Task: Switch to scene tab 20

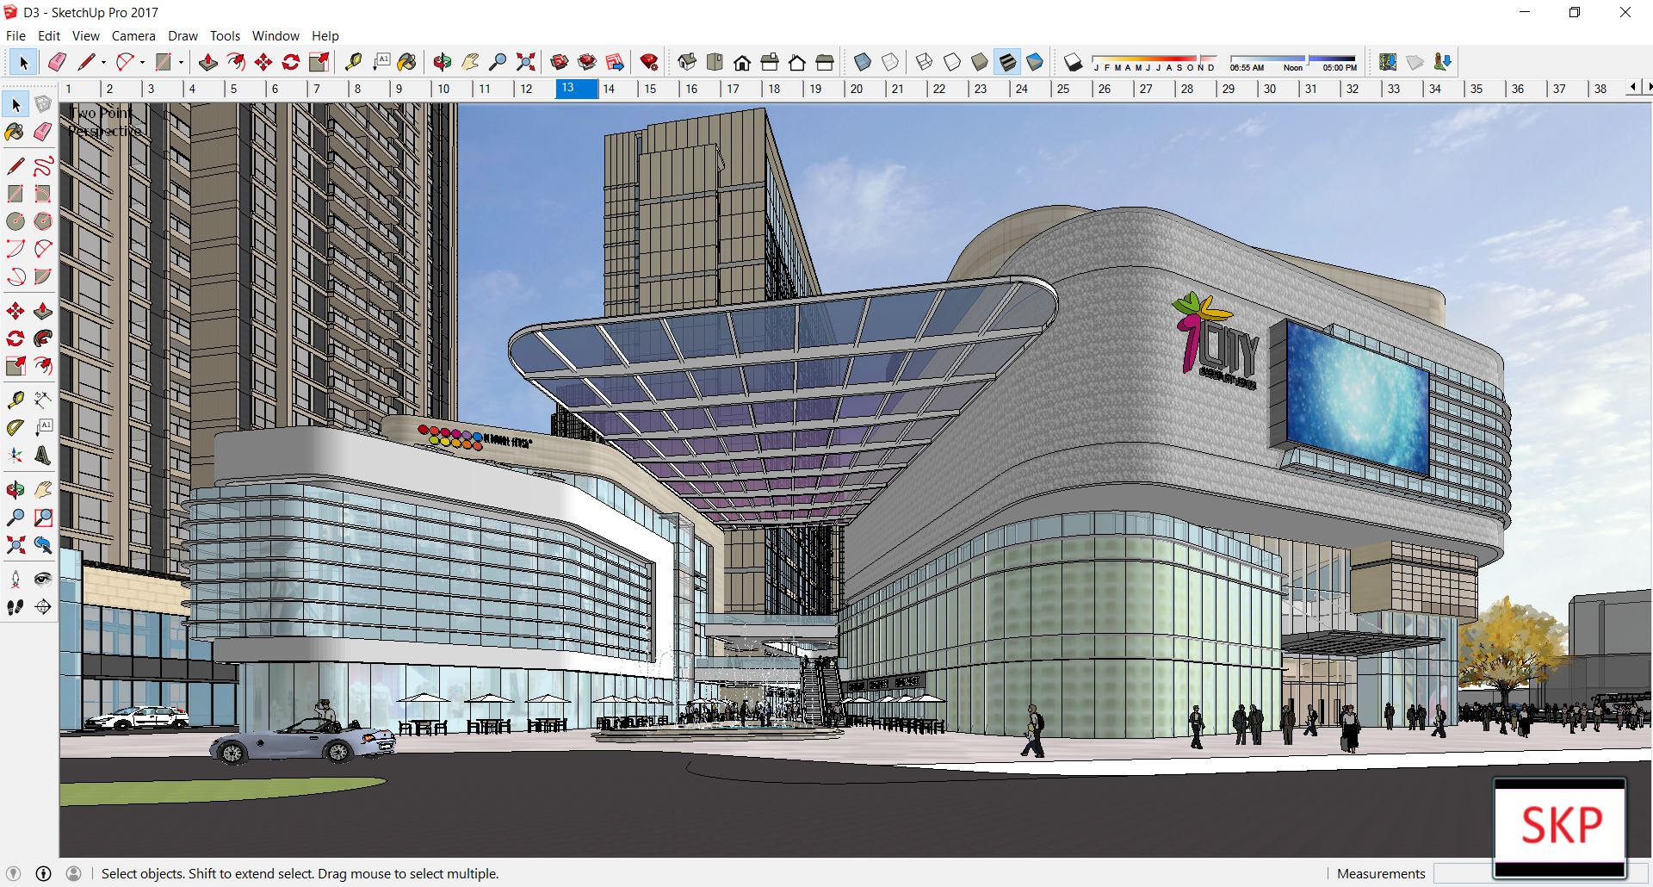Action: [x=856, y=89]
